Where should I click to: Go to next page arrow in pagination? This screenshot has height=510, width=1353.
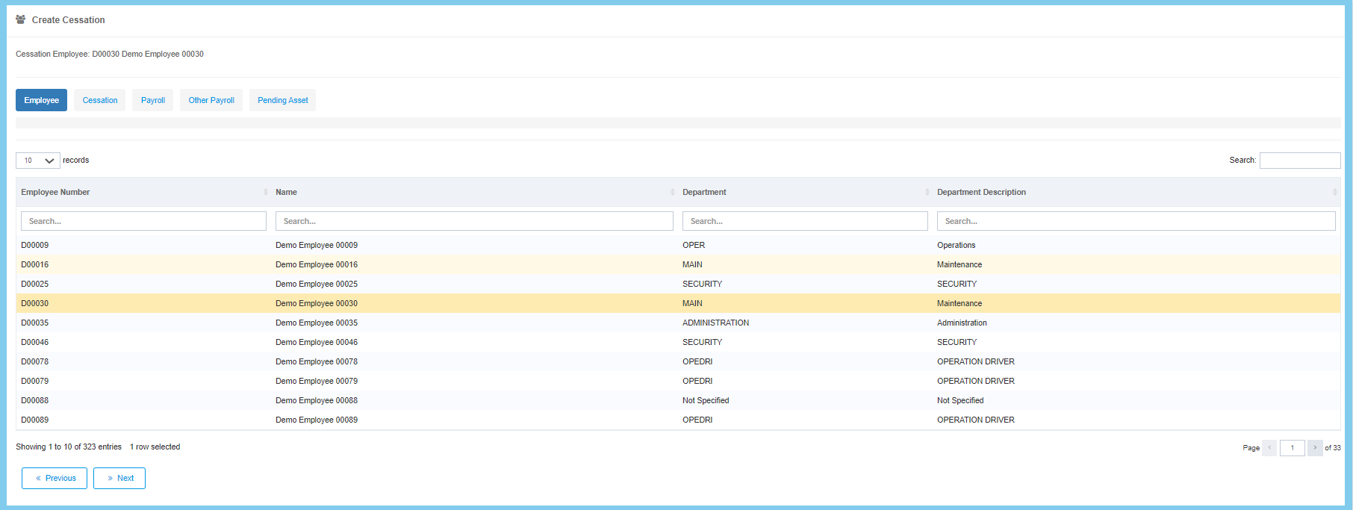pos(1315,448)
